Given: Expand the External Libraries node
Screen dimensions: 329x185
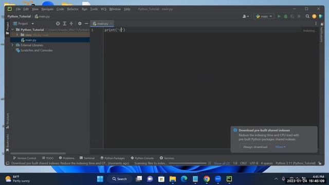Looking at the screenshot, I should (12, 45).
